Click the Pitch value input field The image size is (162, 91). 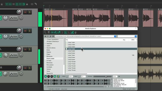point(71,76)
